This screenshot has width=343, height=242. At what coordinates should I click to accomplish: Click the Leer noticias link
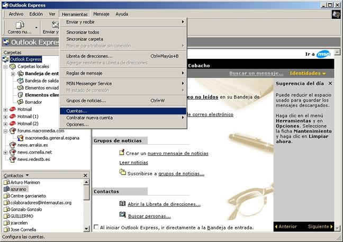pyautogui.click(x=134, y=163)
